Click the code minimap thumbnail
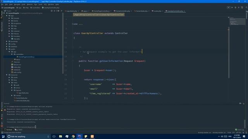This screenshot has height=139, width=248. [x=237, y=21]
